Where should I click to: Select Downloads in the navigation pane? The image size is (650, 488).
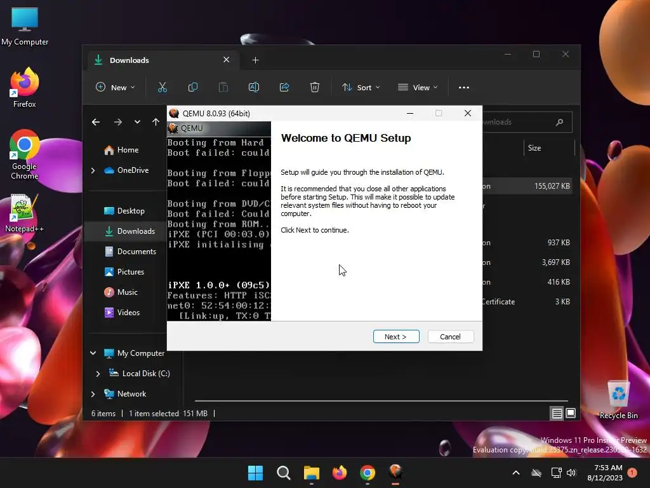click(x=130, y=231)
